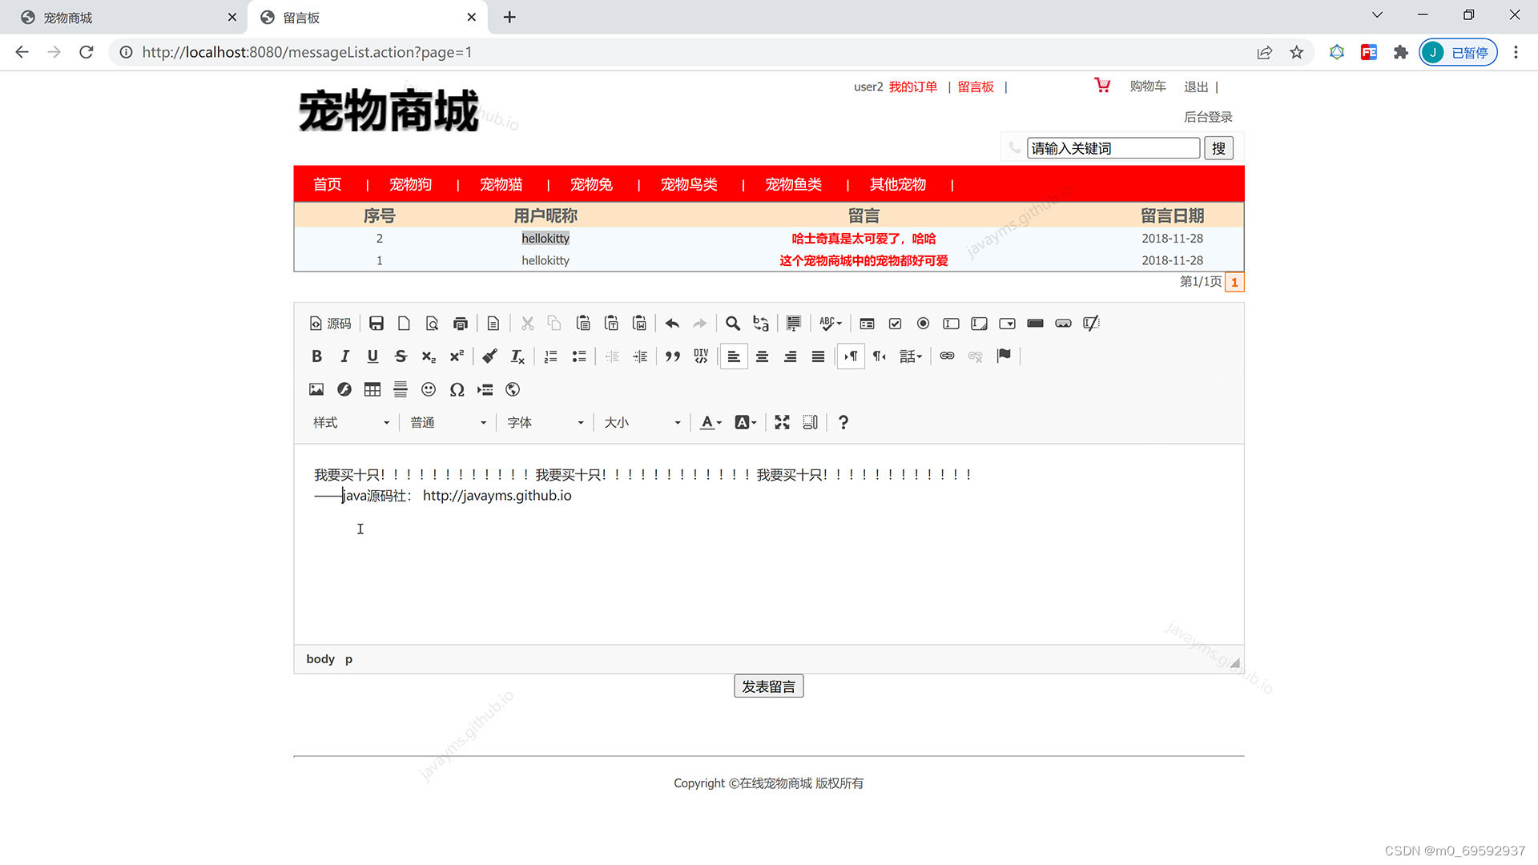This screenshot has width=1538, height=865.
Task: Insert a table
Action: click(372, 389)
